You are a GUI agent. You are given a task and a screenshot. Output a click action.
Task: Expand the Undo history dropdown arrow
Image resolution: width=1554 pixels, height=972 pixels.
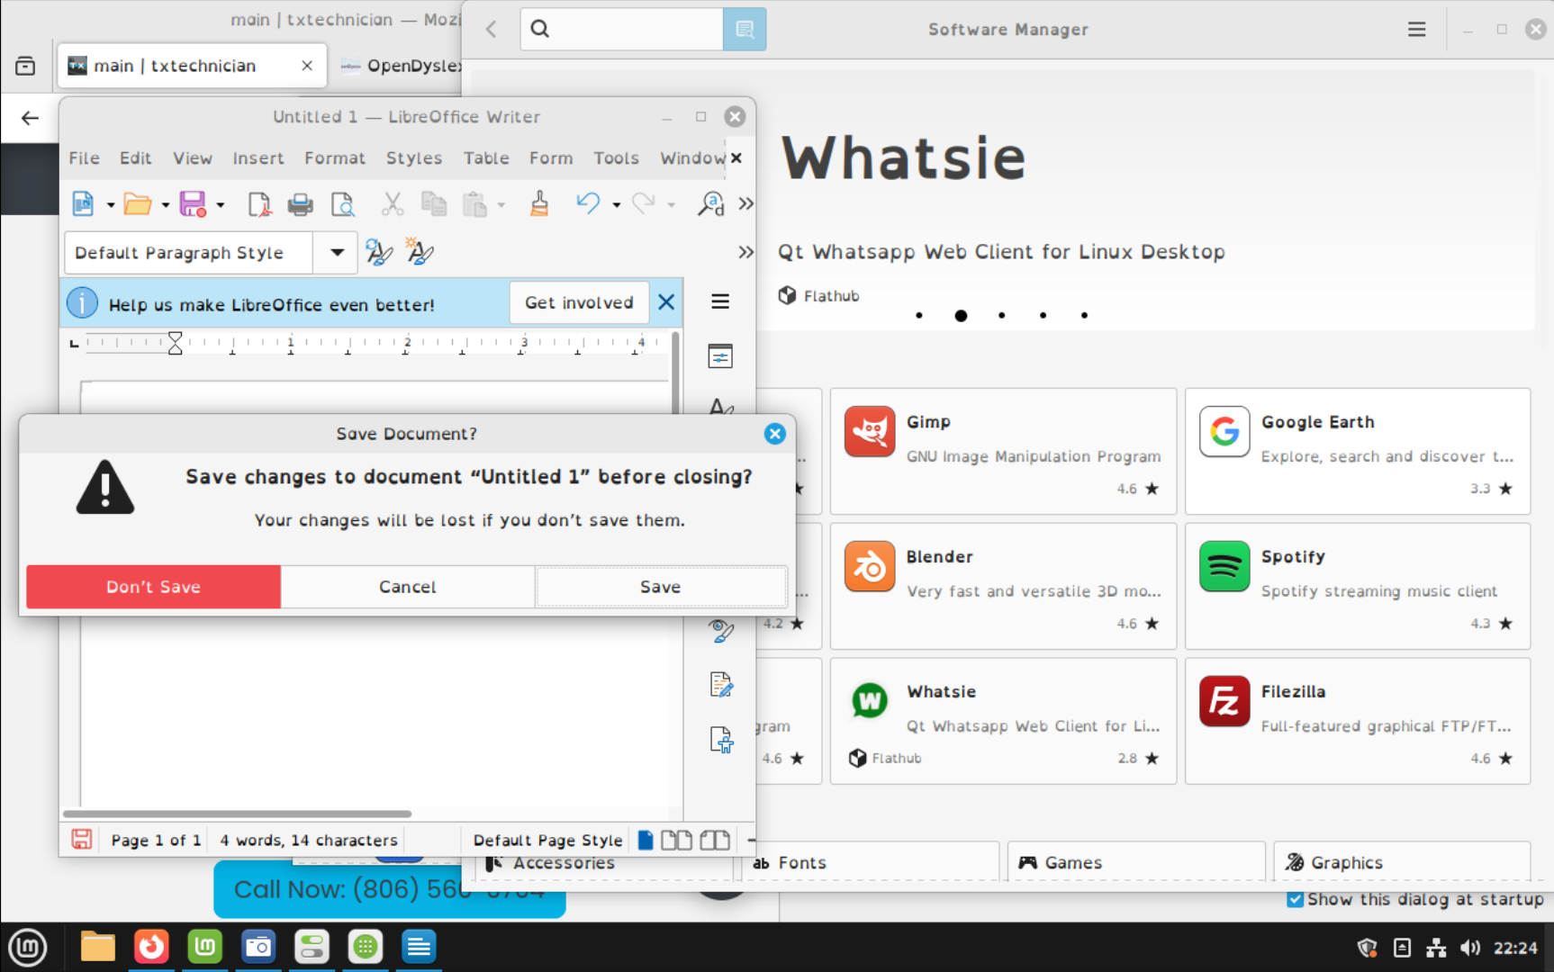point(617,205)
